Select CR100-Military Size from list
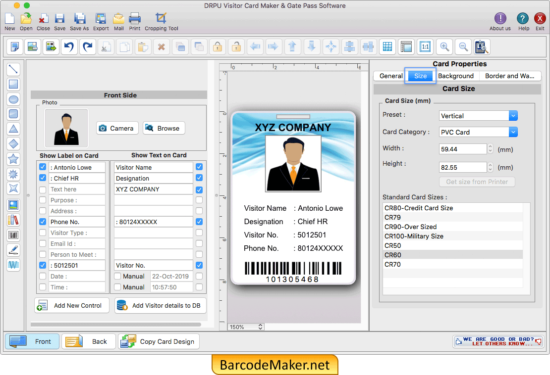The image size is (550, 375). coord(453,236)
